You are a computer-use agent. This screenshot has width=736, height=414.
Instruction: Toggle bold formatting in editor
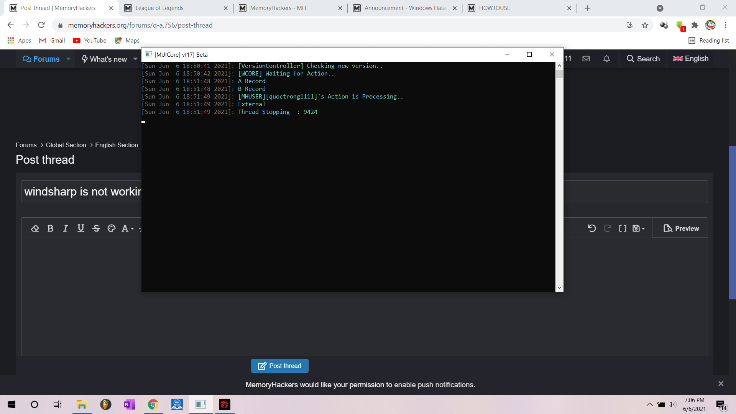point(50,228)
